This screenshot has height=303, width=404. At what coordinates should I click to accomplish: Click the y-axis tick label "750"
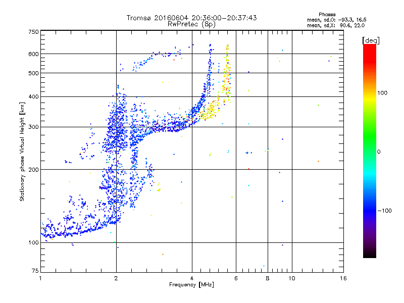click(x=33, y=32)
